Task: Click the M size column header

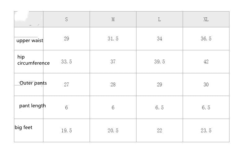Action: [x=113, y=19]
